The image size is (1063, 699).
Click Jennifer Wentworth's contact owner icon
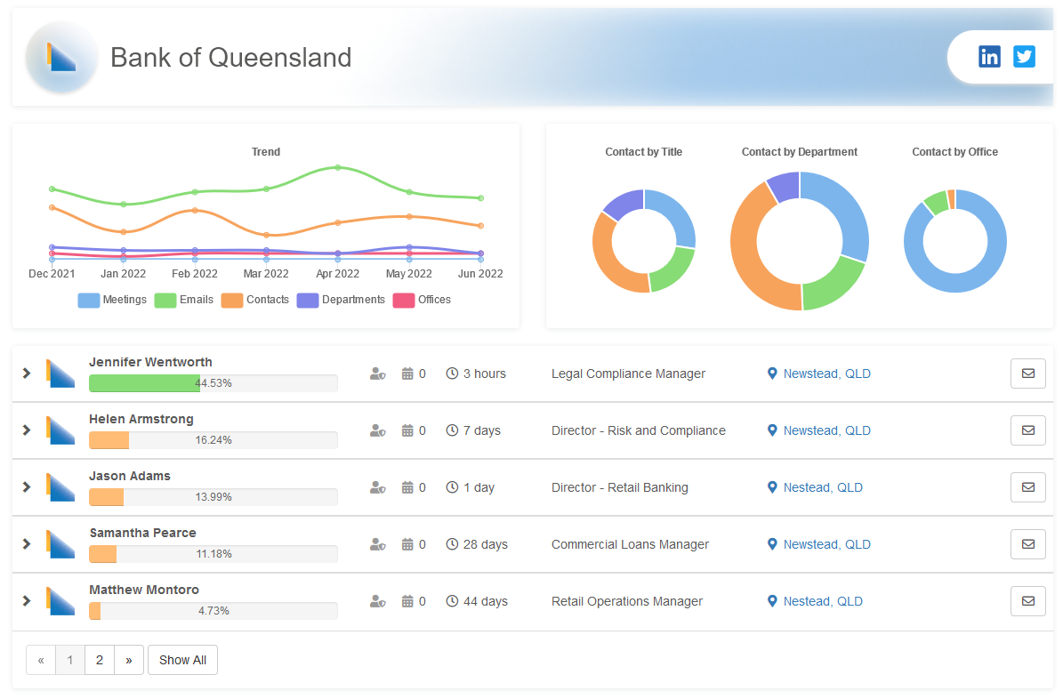(x=377, y=374)
